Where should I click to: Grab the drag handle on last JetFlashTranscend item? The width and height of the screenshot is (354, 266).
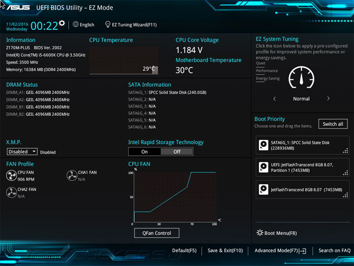346,195
